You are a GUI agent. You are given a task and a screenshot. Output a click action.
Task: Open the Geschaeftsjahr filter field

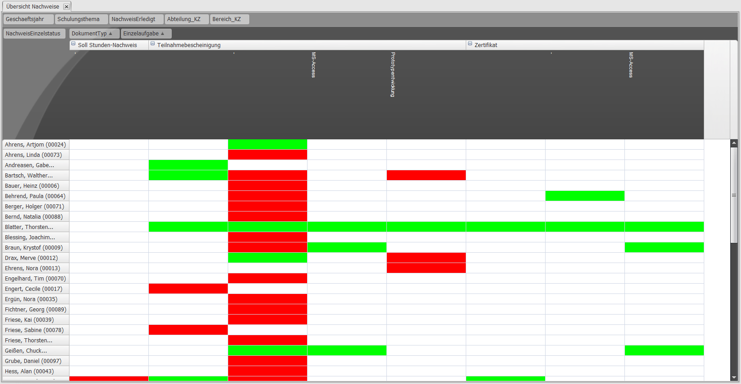[x=28, y=19]
